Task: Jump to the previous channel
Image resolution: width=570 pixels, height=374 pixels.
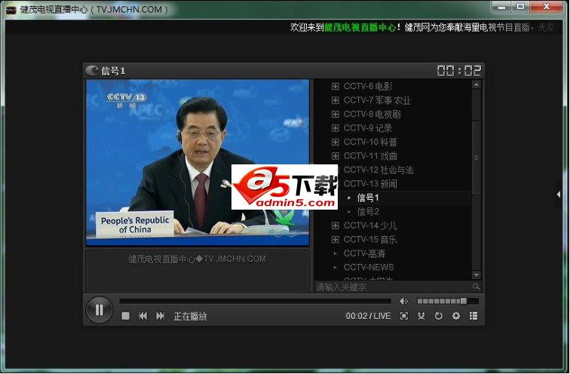Action: (142, 316)
